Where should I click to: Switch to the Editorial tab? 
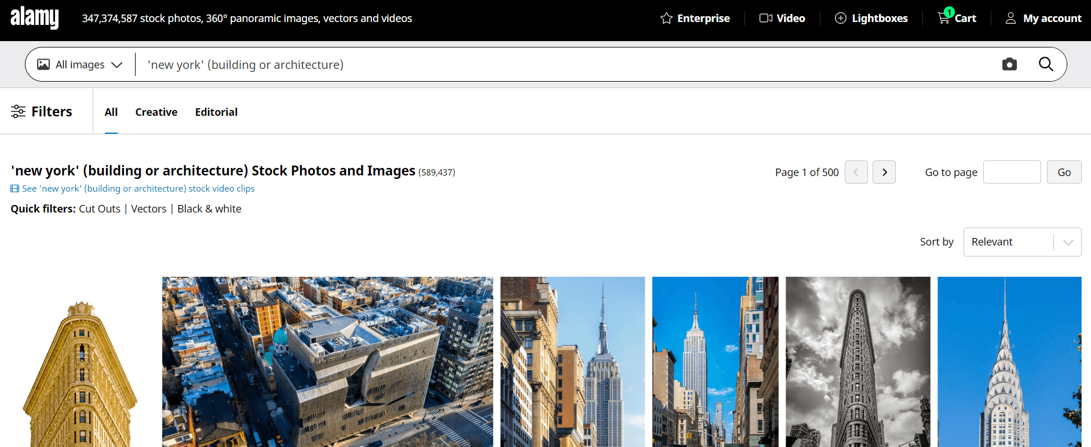click(x=216, y=112)
